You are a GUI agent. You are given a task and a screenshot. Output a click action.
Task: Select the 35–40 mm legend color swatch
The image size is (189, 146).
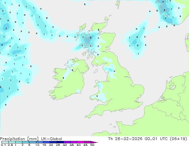click(74, 142)
